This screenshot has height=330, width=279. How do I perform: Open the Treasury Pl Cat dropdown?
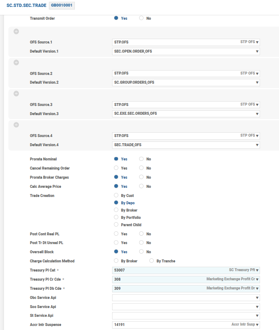[257, 270]
